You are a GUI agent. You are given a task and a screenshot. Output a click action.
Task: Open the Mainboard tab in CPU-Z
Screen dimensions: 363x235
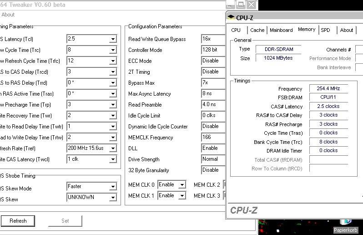(x=281, y=30)
